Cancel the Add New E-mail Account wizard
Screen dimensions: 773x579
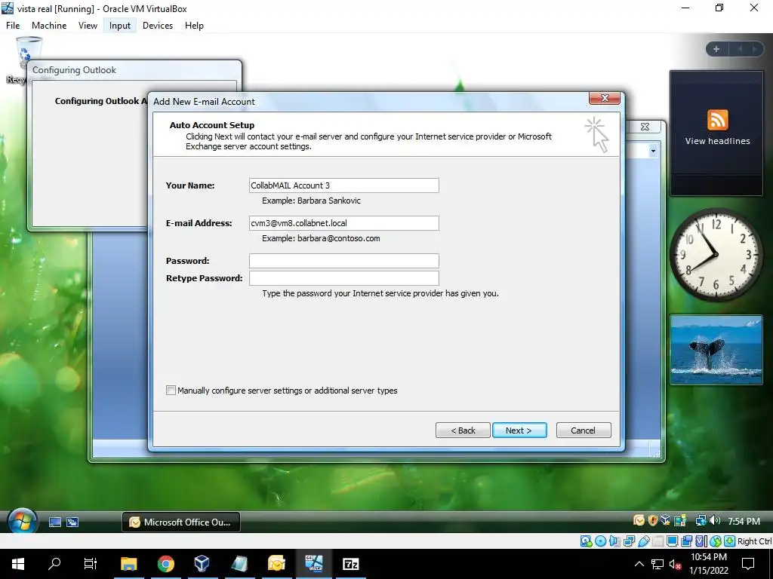point(584,430)
